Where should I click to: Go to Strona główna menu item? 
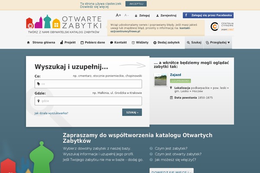(x=44, y=42)
